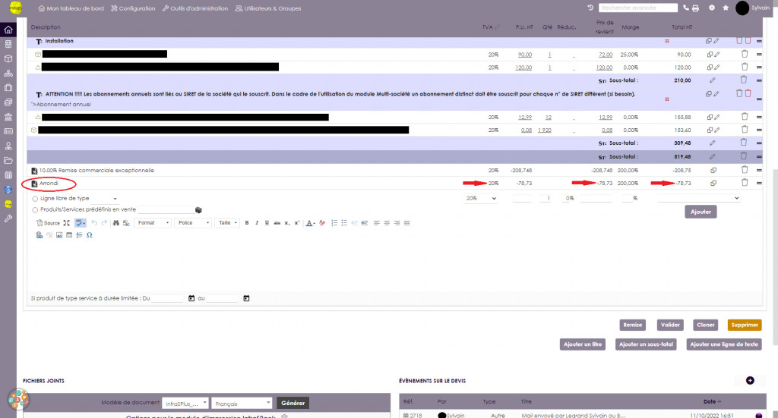Insert an image in the editor
The height and width of the screenshot is (418, 778).
tap(59, 235)
